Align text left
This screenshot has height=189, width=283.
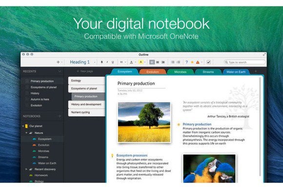pyautogui.click(x=152, y=62)
